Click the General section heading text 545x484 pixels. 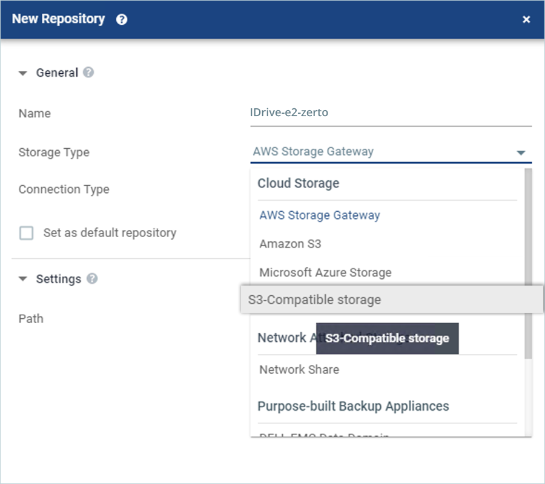(57, 73)
